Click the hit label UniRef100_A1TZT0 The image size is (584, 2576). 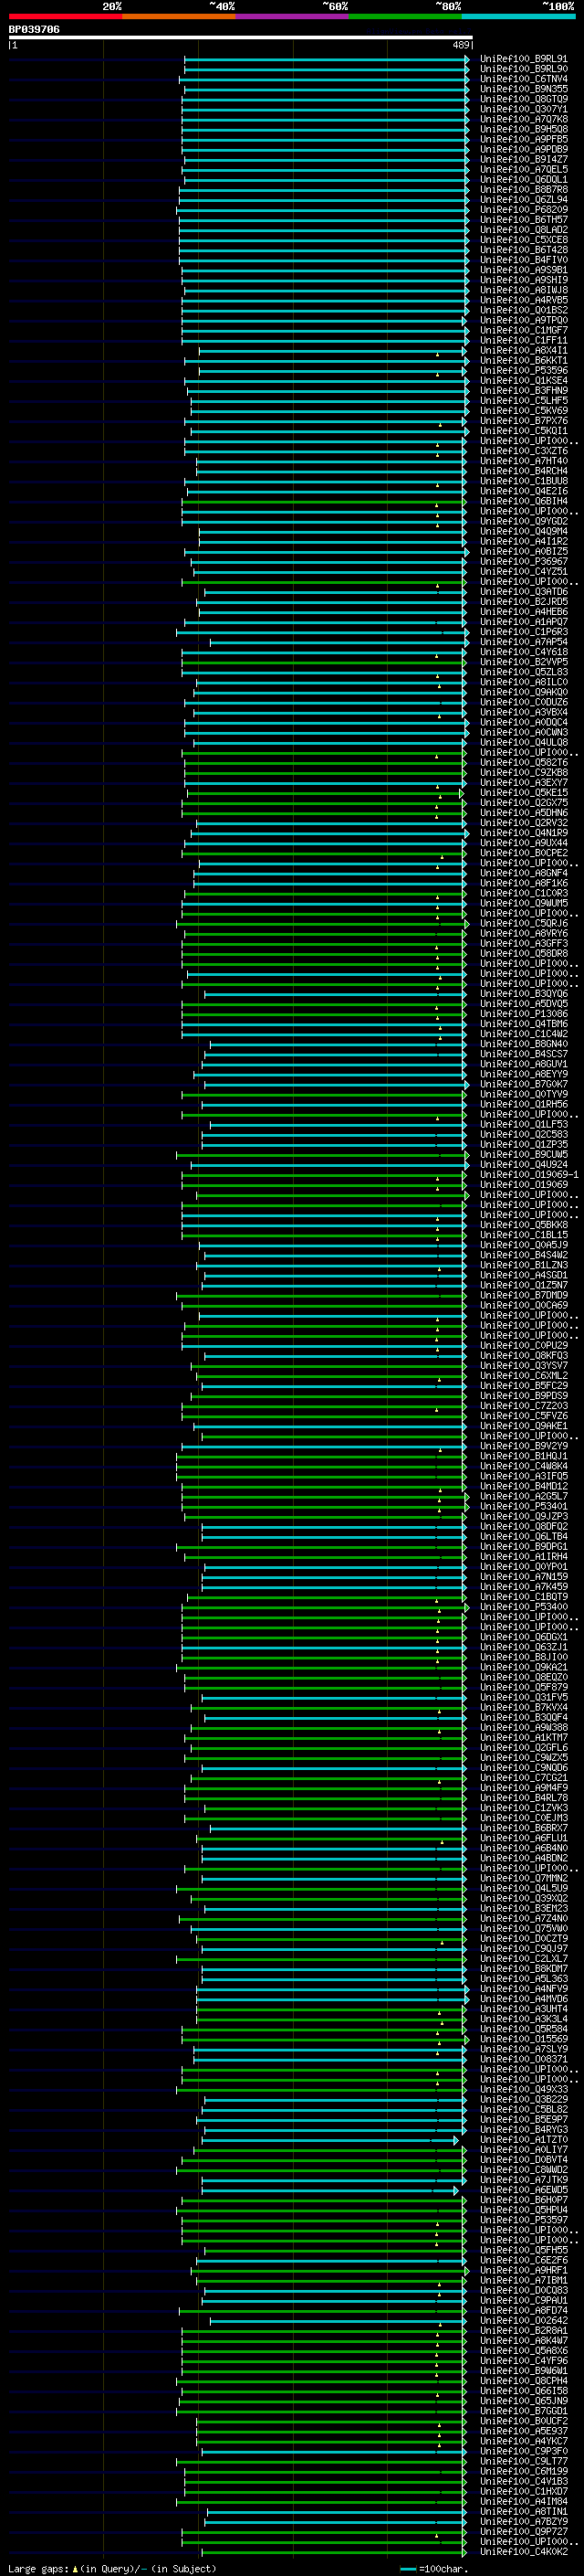(523, 2140)
